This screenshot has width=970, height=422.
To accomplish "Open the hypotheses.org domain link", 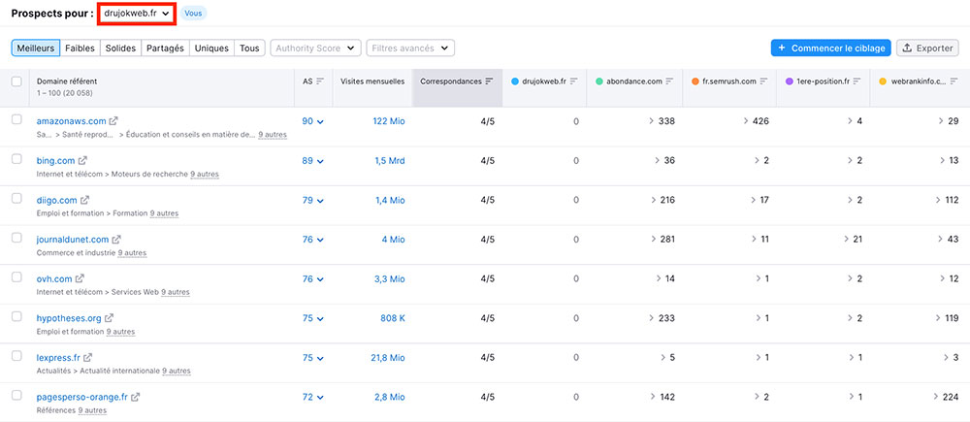I will pyautogui.click(x=69, y=318).
